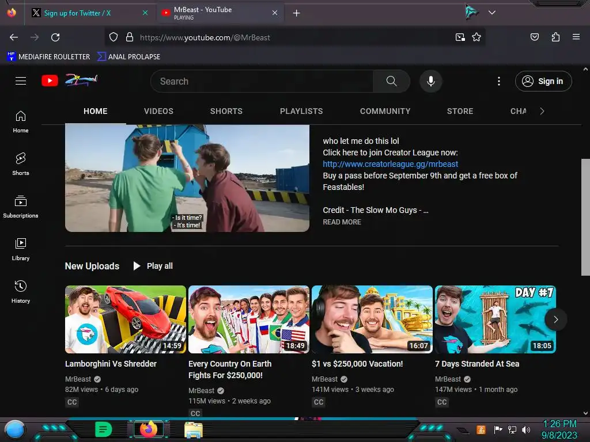Go to Home in the sidebar
The image size is (590, 442).
click(21, 122)
